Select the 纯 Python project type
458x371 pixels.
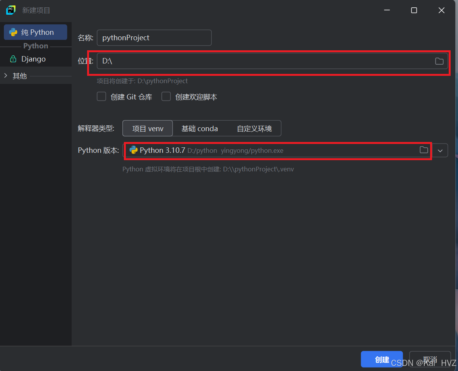click(x=35, y=32)
